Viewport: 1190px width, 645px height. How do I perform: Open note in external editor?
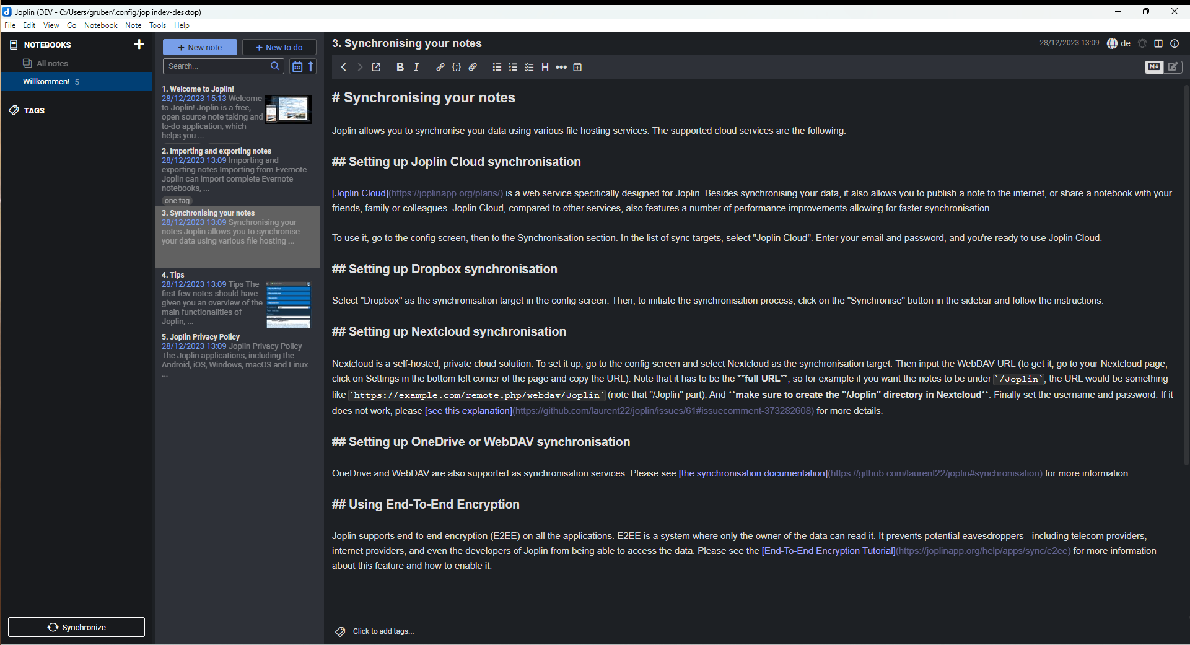coord(376,67)
